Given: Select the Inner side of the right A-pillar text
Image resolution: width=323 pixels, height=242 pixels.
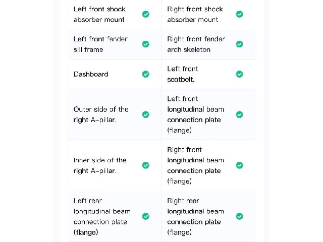Looking at the screenshot, I should (100, 165).
